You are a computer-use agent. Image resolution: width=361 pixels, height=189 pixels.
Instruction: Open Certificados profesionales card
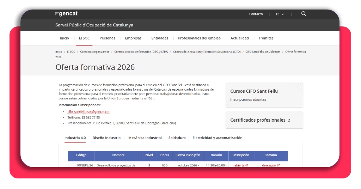(x=264, y=120)
